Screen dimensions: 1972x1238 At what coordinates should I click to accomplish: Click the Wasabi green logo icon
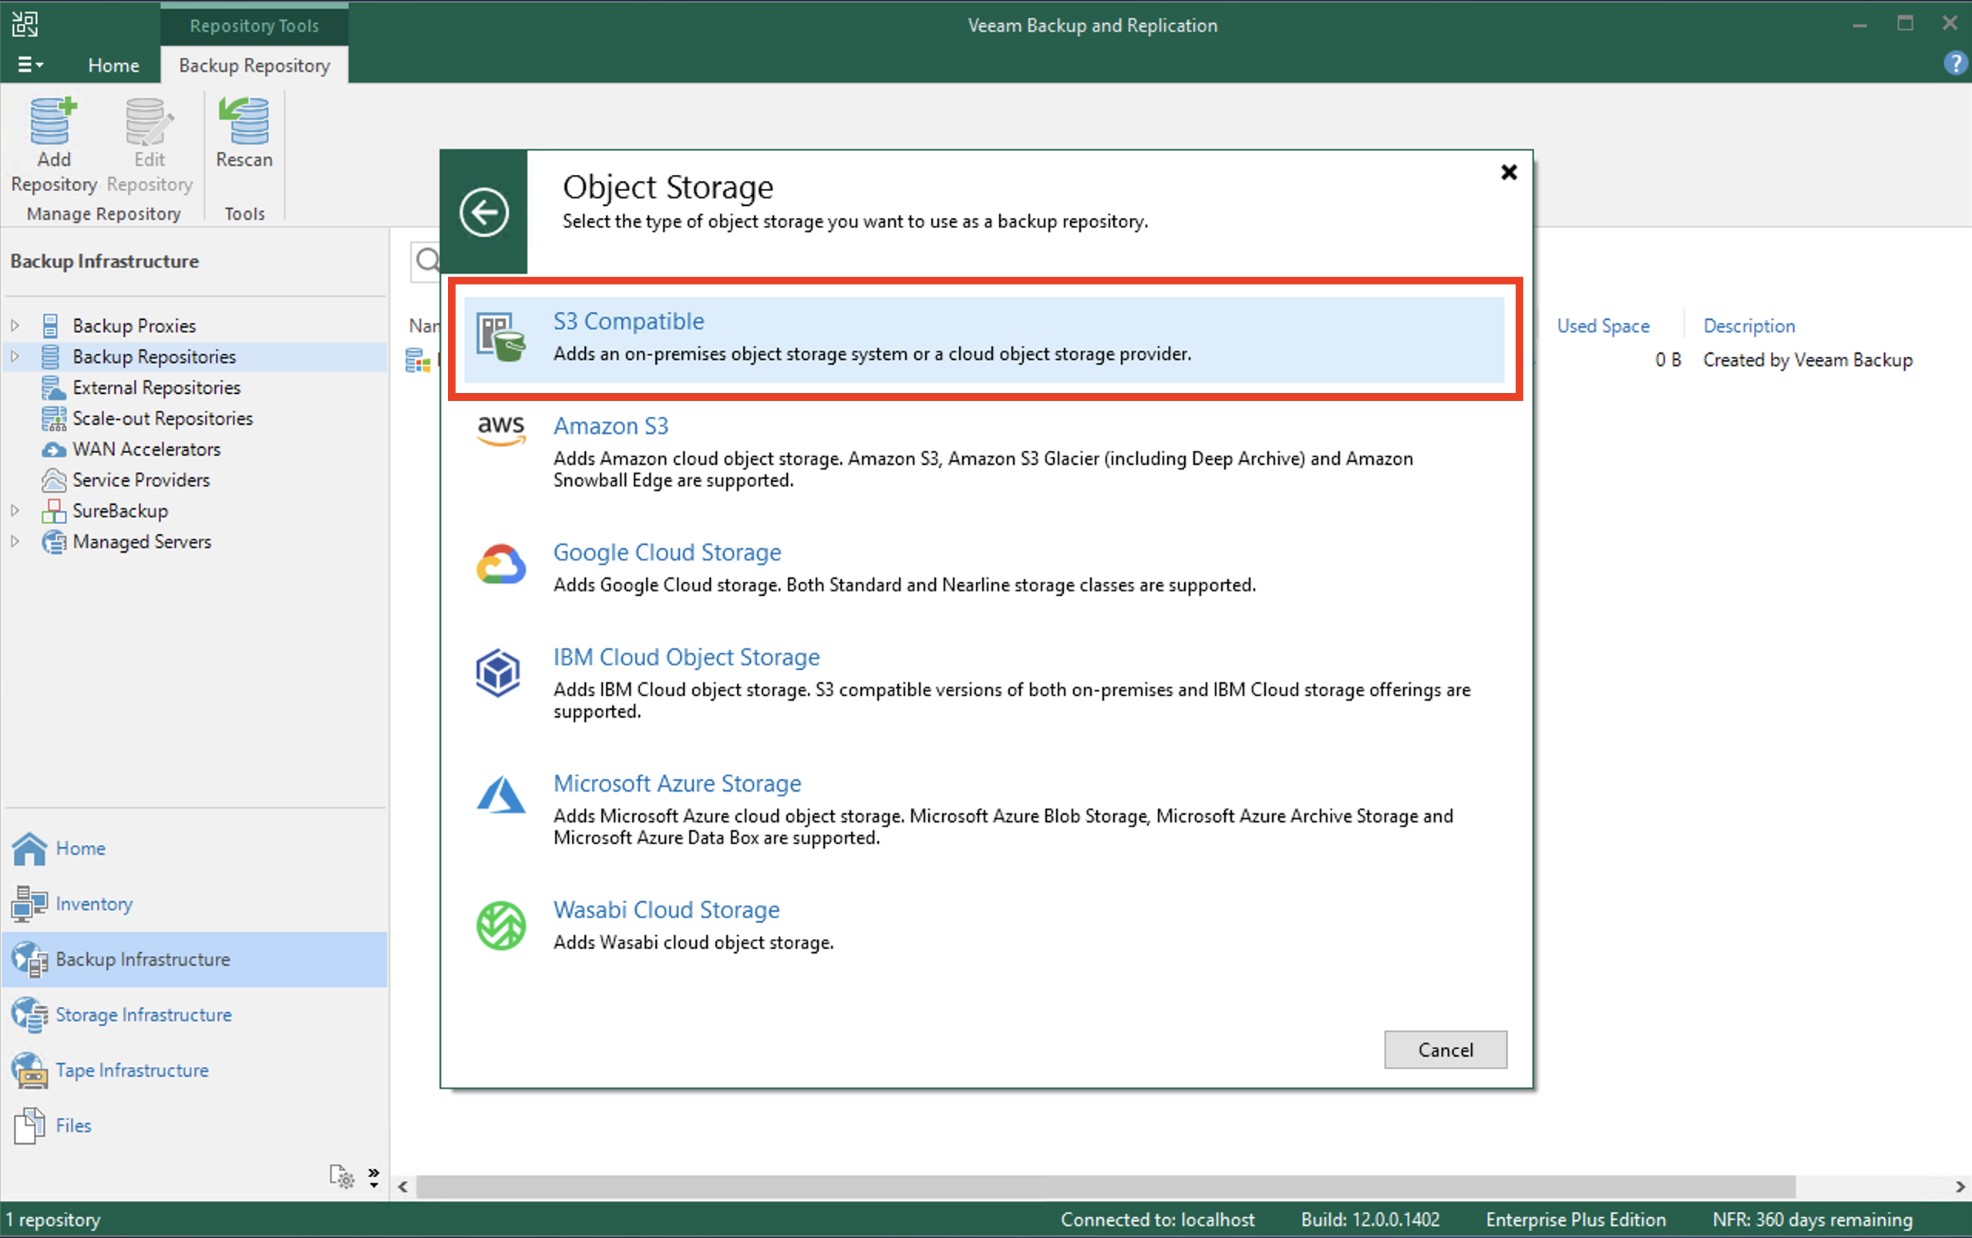pyautogui.click(x=501, y=925)
